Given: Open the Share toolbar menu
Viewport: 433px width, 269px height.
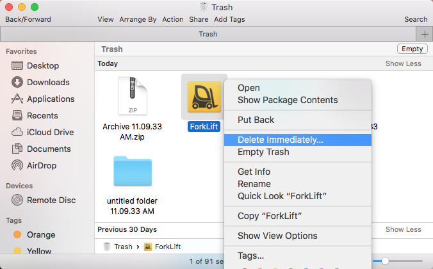Looking at the screenshot, I should click(x=199, y=19).
